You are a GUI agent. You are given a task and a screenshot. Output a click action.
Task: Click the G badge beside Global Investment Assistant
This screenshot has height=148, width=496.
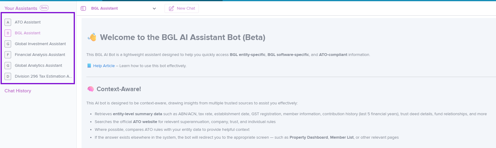point(8,44)
